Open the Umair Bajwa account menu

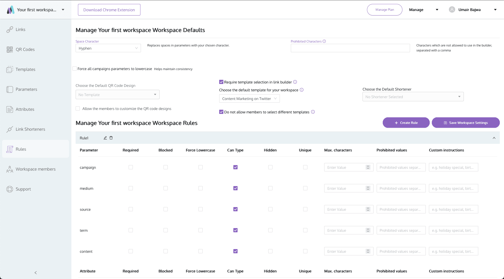click(x=473, y=10)
